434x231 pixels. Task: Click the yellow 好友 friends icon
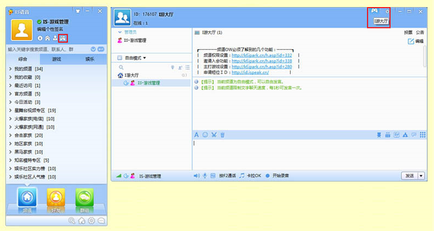(54, 198)
